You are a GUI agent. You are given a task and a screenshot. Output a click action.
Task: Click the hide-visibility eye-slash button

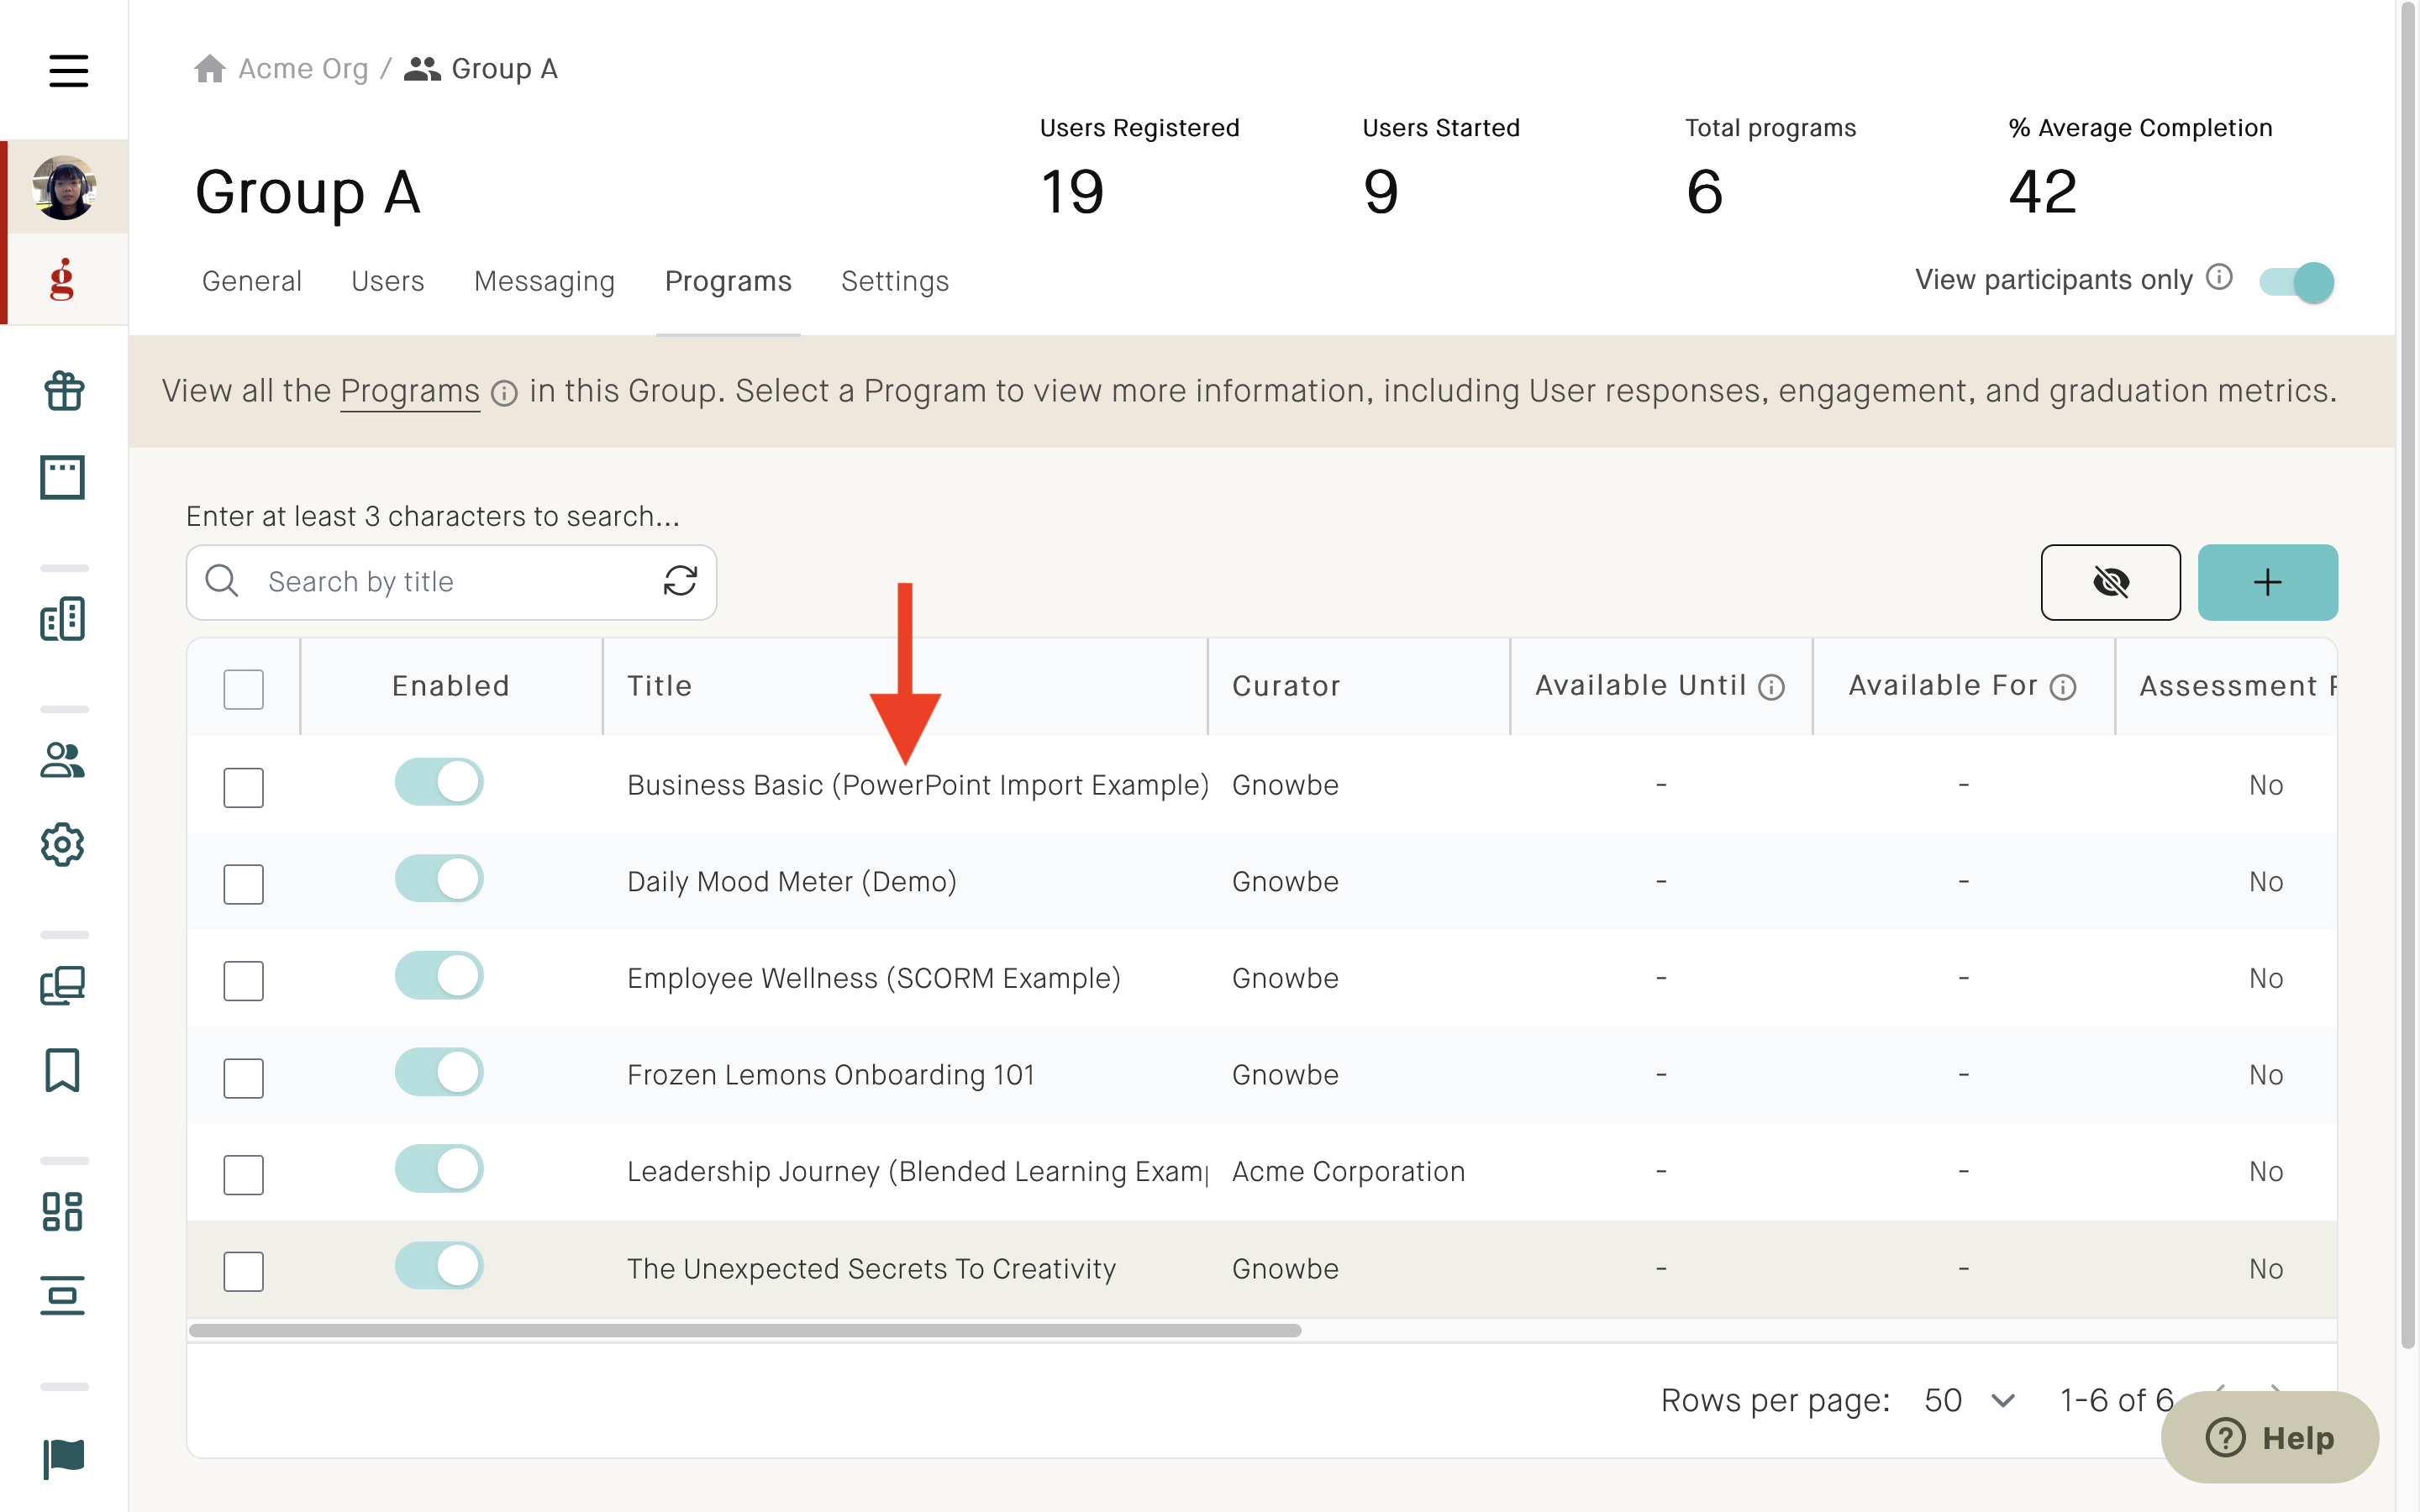[2111, 582]
